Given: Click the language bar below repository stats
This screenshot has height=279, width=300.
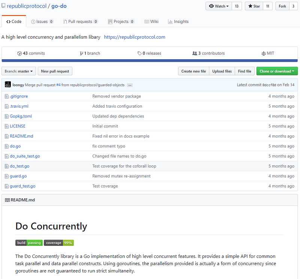Looking at the screenshot, I should pyautogui.click(x=150, y=61).
